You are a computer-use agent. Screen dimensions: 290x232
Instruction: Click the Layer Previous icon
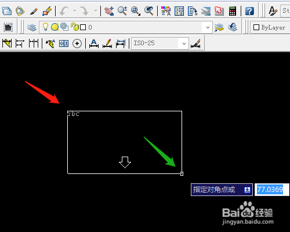[233, 27]
